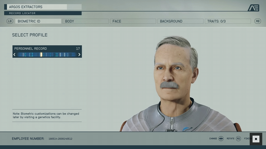This screenshot has height=149, width=266.
Task: Click the Argos Extractors AE logo
Action: pos(253,8)
